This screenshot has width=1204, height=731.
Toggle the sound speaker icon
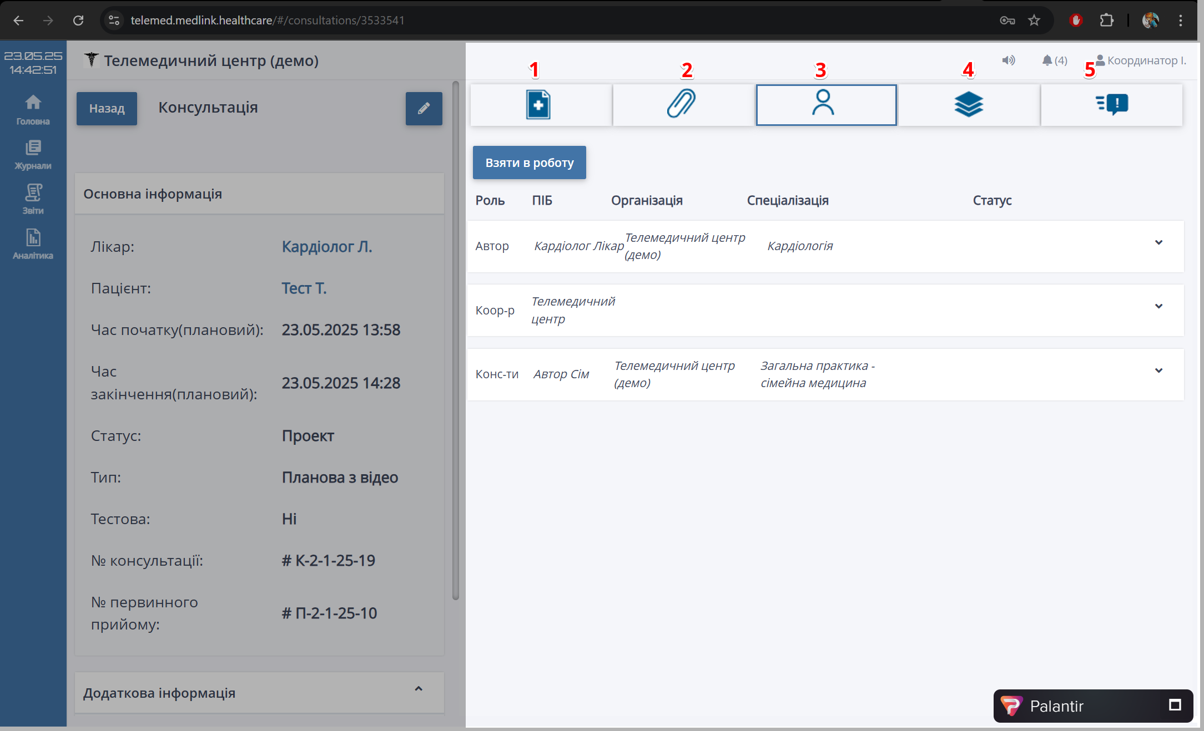[1008, 60]
